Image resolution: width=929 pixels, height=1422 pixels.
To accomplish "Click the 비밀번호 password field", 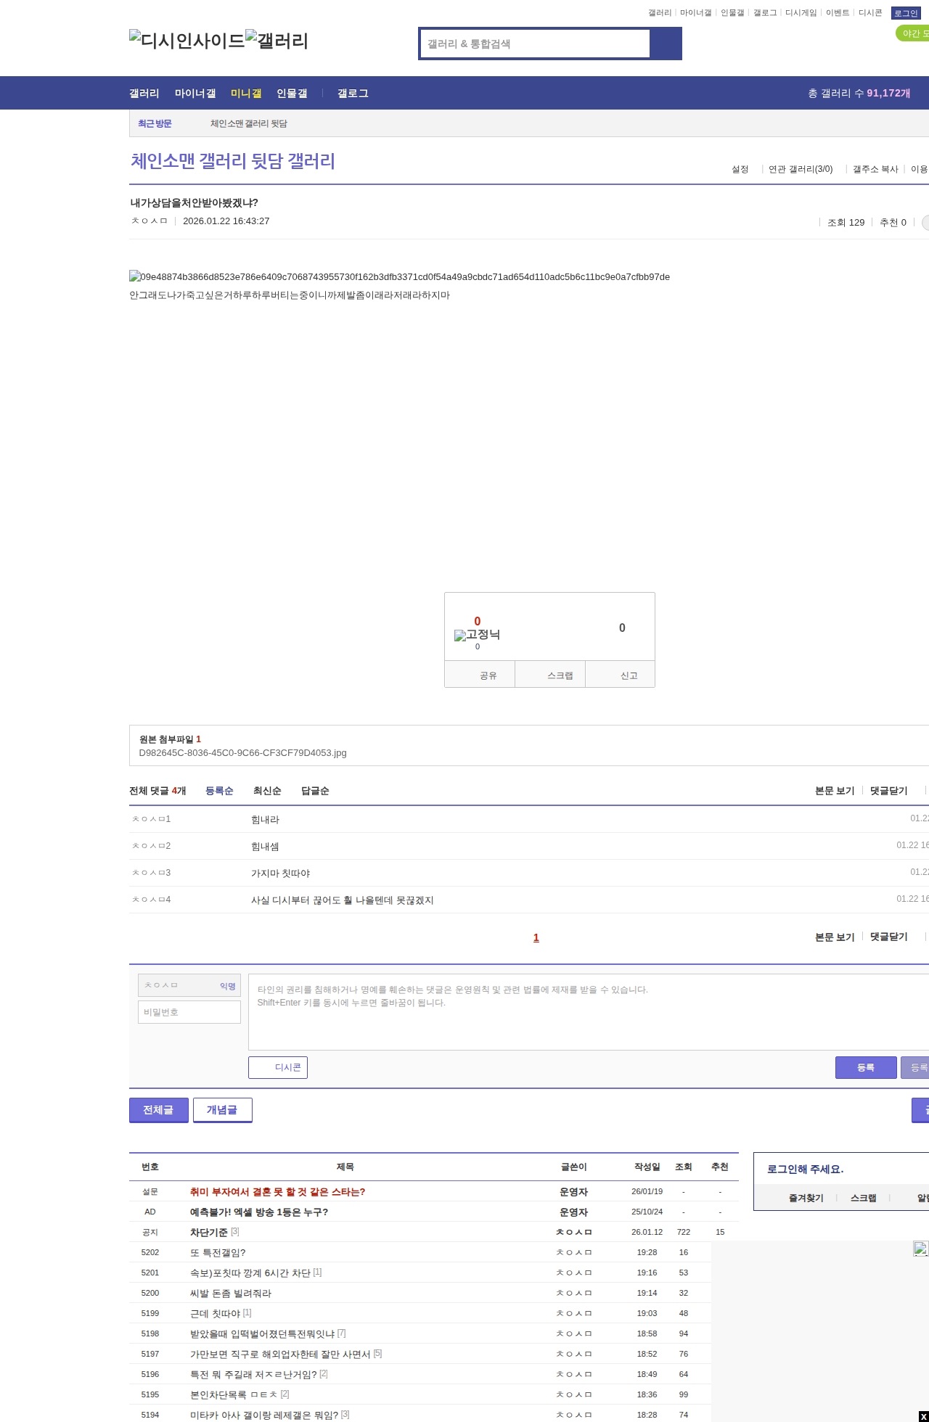I will [189, 1012].
